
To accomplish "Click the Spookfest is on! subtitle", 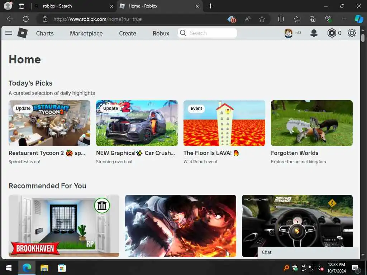I will [24, 162].
